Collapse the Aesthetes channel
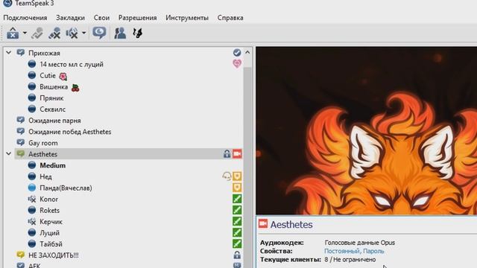477x268 pixels. [8, 154]
